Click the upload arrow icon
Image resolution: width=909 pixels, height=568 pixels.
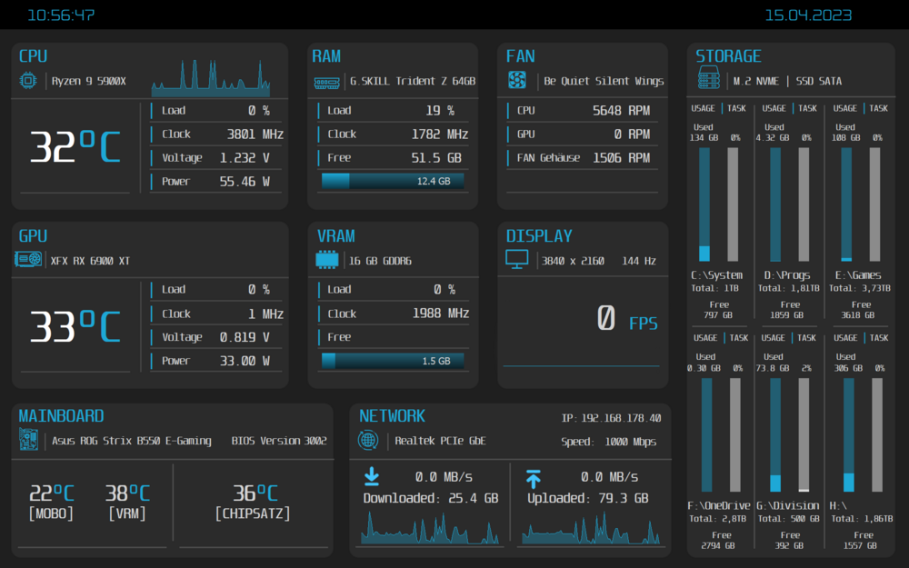(x=534, y=478)
